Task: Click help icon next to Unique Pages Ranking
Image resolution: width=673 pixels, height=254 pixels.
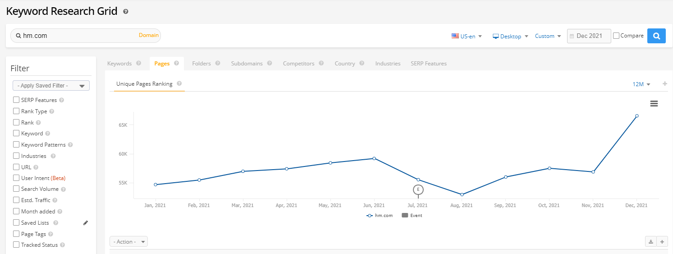Action: click(x=179, y=84)
